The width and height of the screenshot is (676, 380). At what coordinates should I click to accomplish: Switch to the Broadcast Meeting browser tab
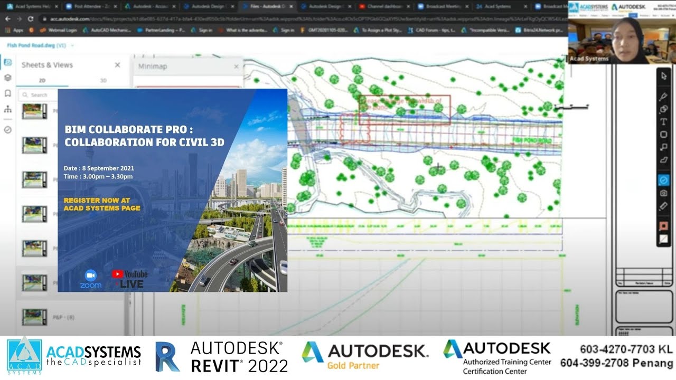click(x=443, y=6)
